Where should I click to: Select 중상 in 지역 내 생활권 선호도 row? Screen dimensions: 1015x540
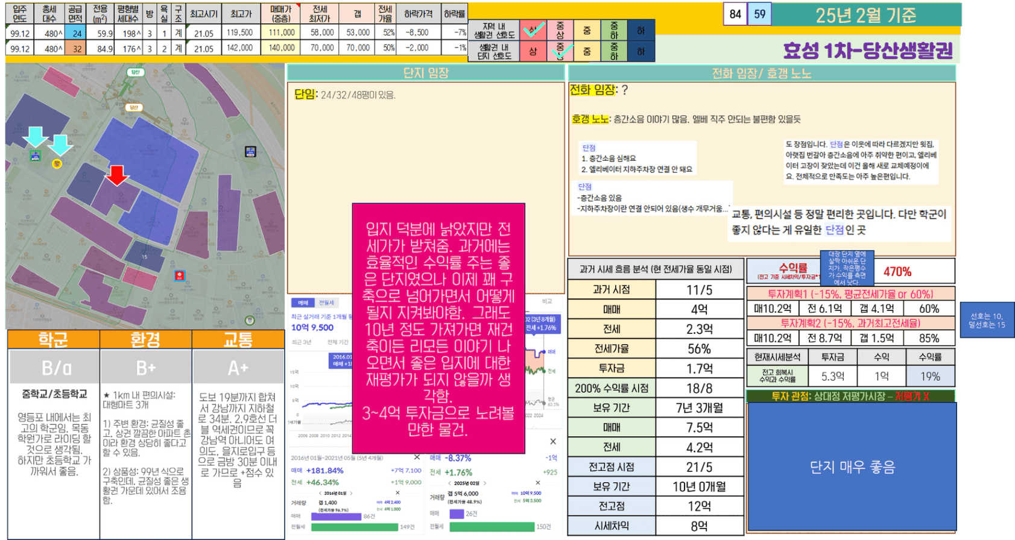click(560, 30)
